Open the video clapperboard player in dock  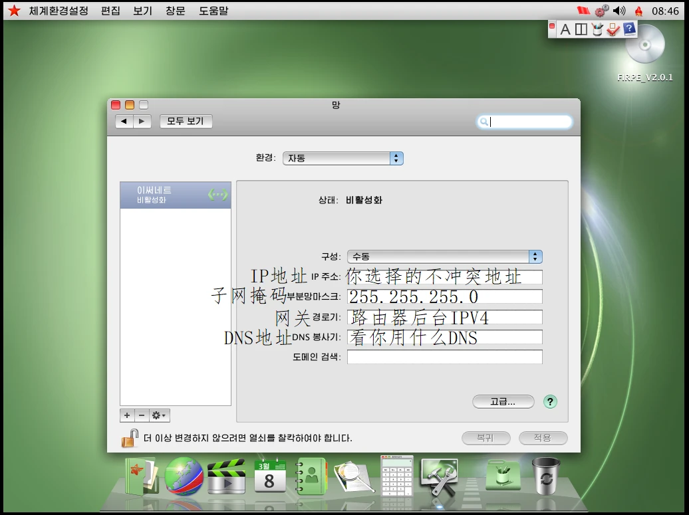(x=226, y=477)
